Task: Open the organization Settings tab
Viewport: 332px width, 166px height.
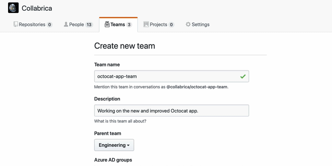Action: point(200,25)
